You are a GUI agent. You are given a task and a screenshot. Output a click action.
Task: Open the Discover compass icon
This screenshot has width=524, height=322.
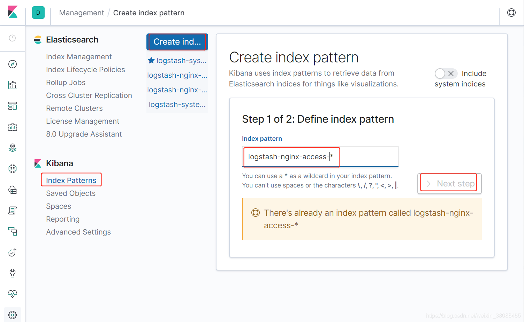pos(13,64)
